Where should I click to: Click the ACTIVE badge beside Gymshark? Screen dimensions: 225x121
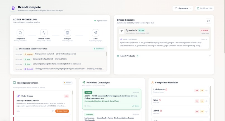click(141, 30)
